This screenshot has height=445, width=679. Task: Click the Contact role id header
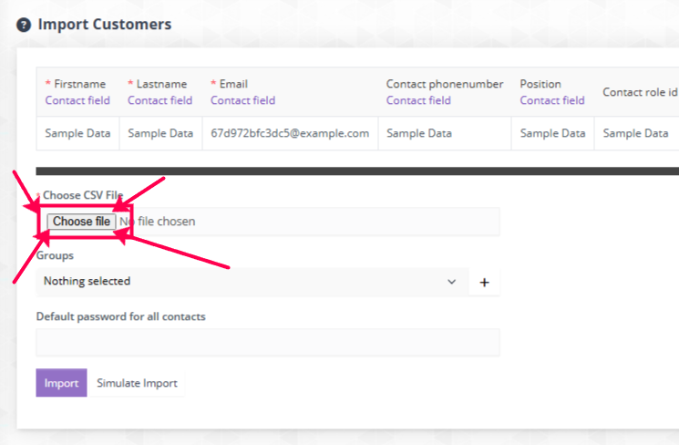point(640,92)
